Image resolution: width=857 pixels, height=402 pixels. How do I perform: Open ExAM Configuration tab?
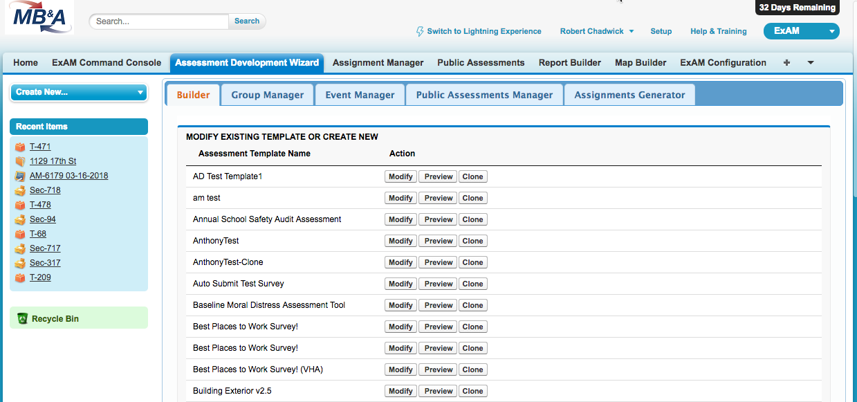(723, 62)
